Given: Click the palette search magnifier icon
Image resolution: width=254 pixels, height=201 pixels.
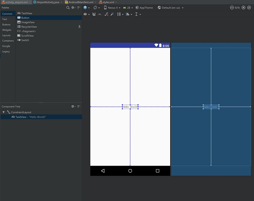Looking at the screenshot, I should click(68, 7).
